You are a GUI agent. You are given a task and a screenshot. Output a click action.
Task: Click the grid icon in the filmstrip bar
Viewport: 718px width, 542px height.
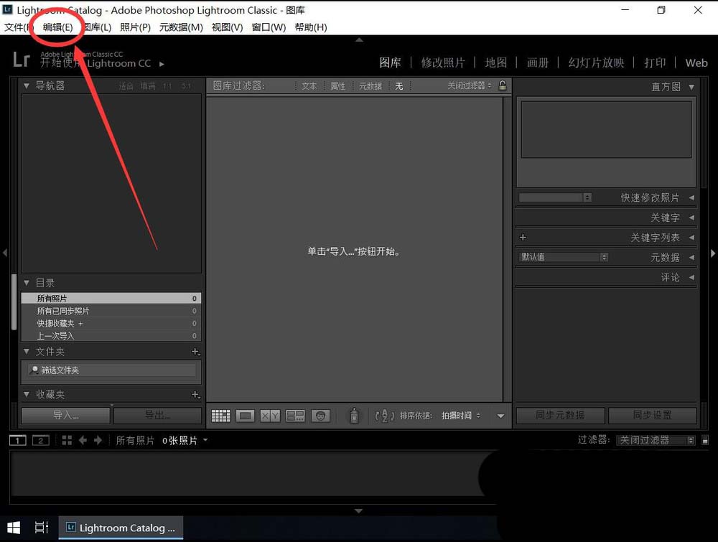click(67, 440)
